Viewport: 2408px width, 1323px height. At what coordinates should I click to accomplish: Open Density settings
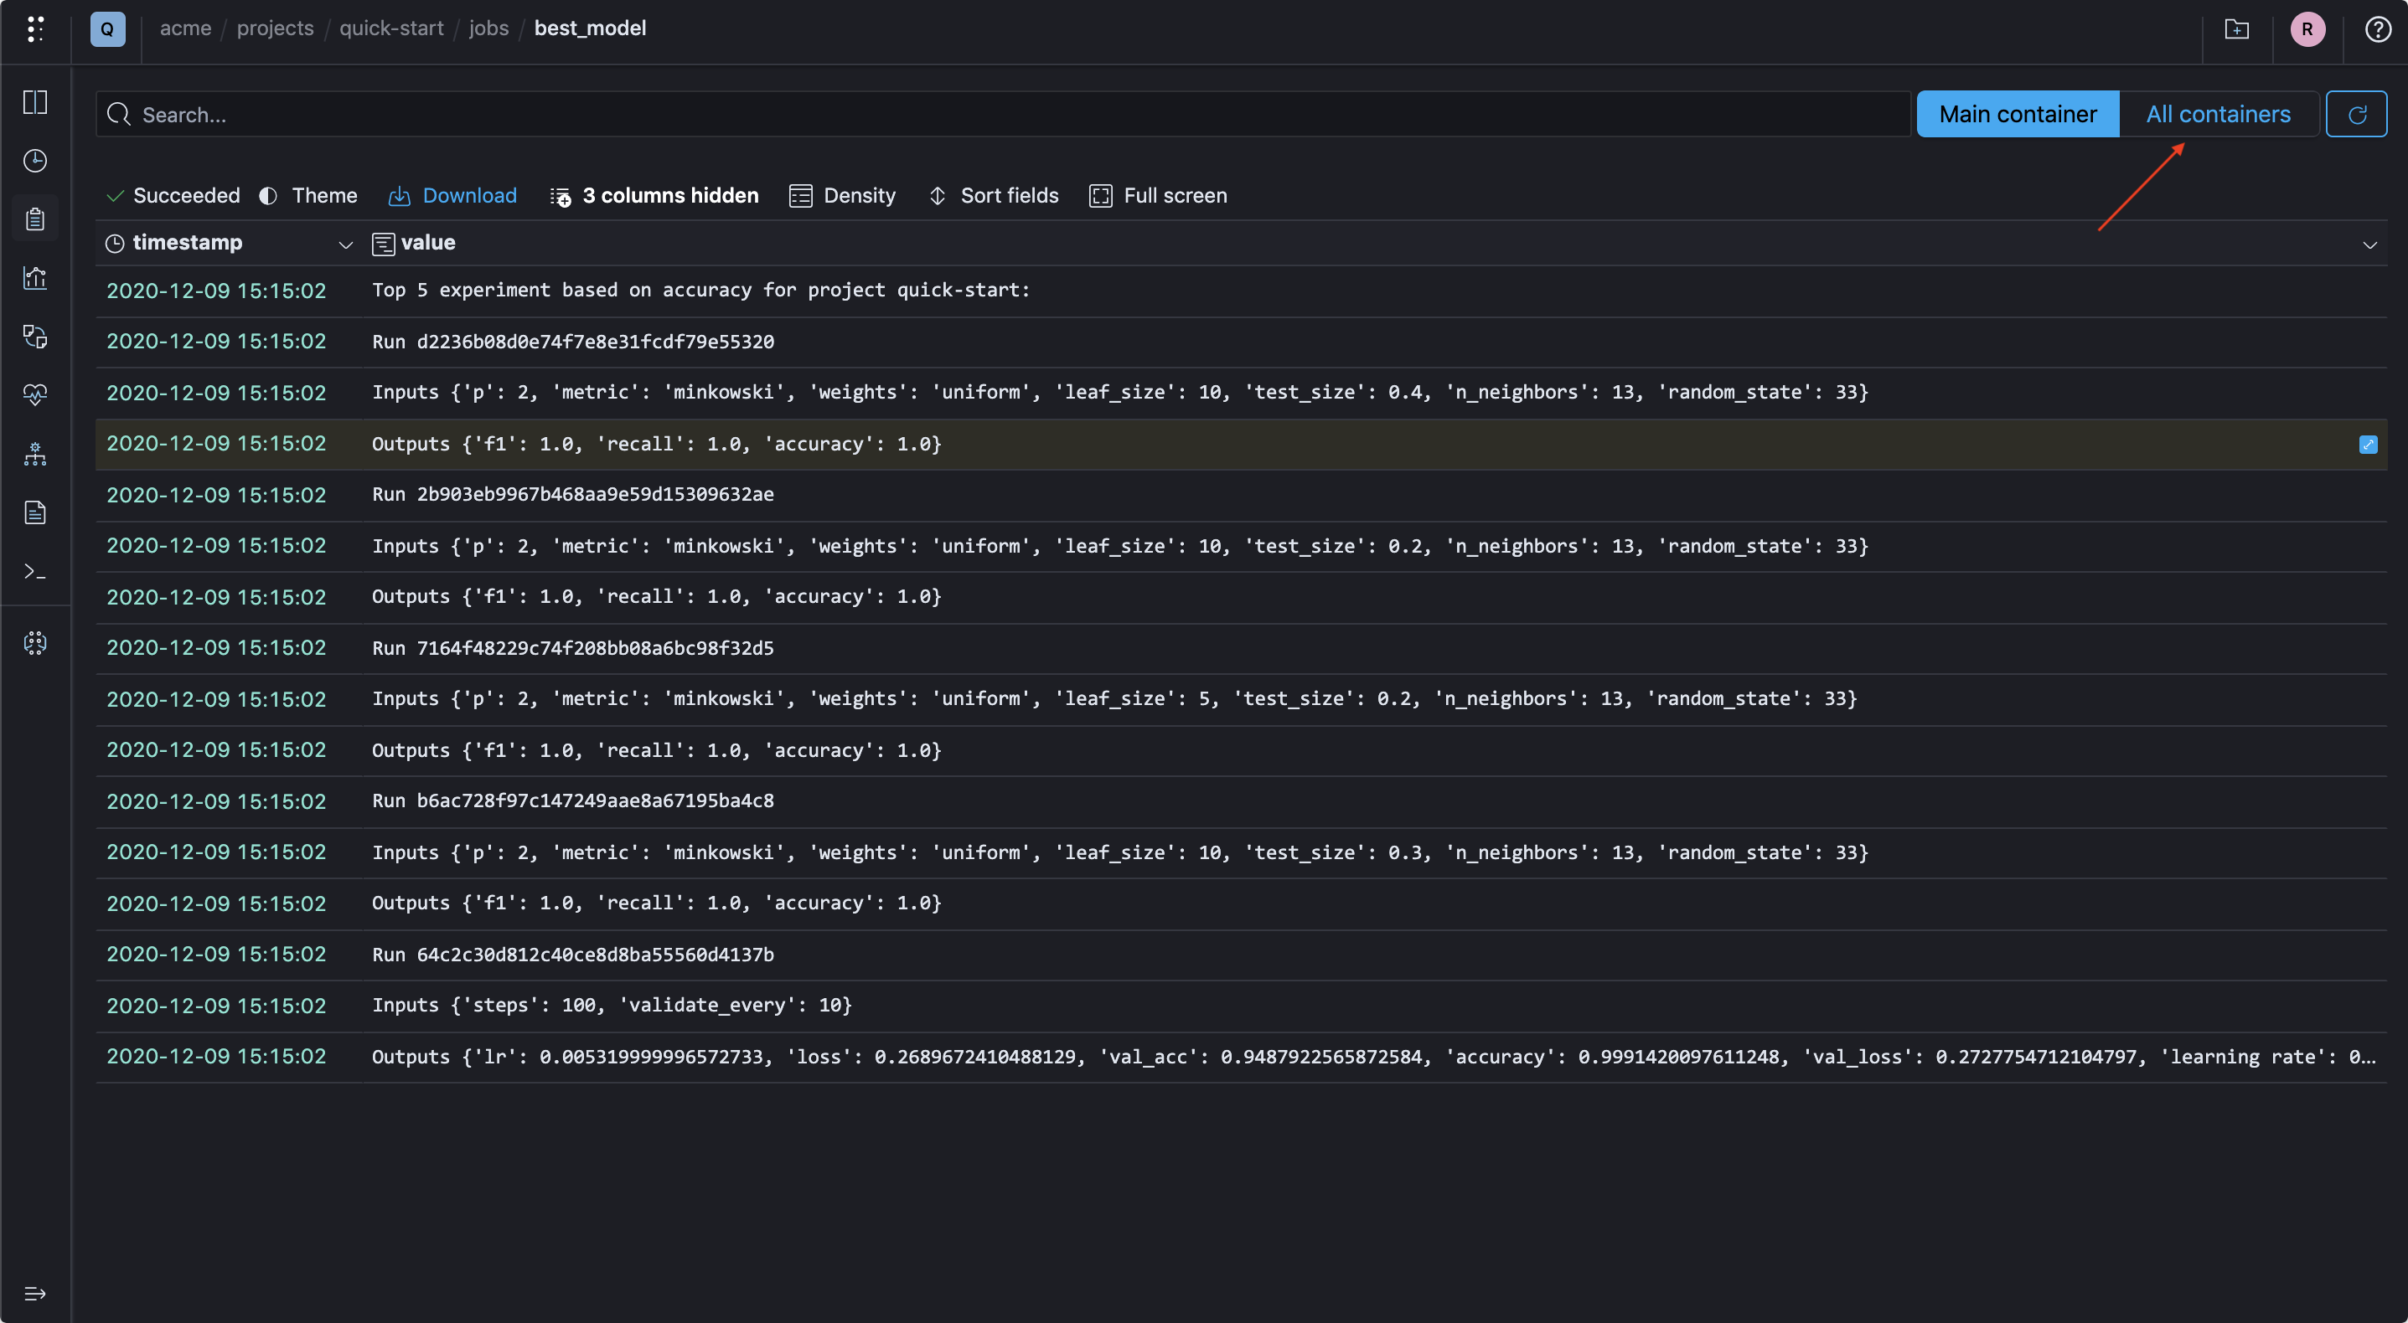point(842,195)
